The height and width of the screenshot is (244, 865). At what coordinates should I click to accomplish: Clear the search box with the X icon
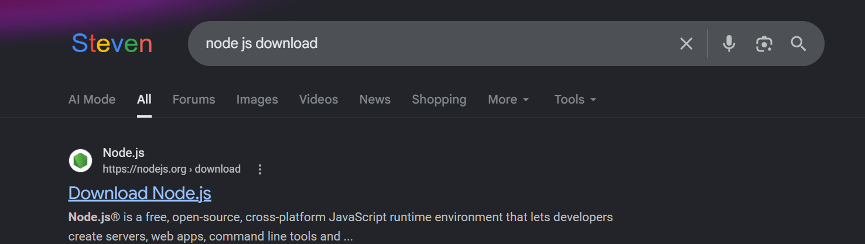pos(686,43)
